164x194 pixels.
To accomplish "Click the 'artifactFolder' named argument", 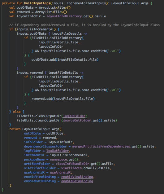I will pyautogui.click(x=37, y=164).
